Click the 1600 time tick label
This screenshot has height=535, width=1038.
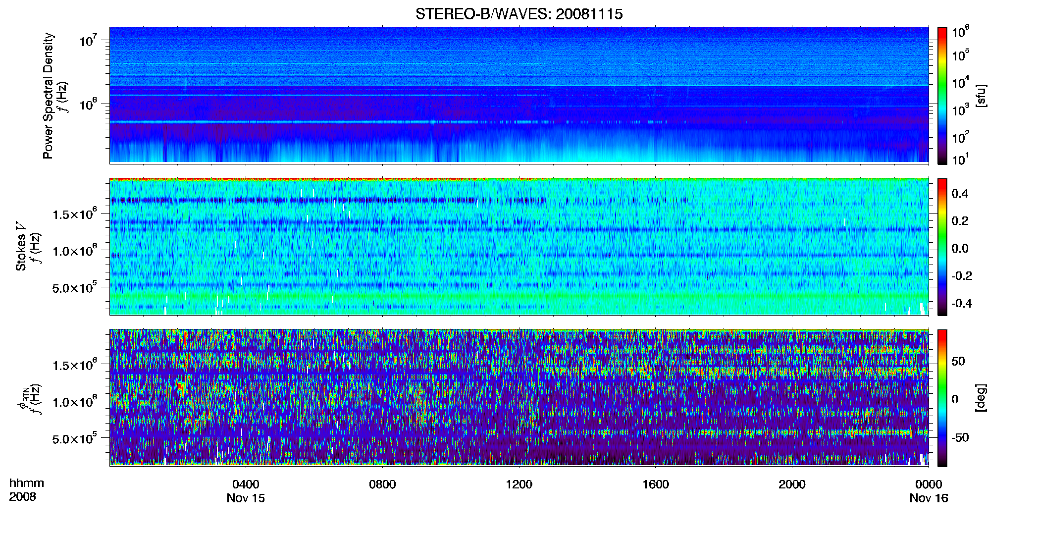[656, 484]
